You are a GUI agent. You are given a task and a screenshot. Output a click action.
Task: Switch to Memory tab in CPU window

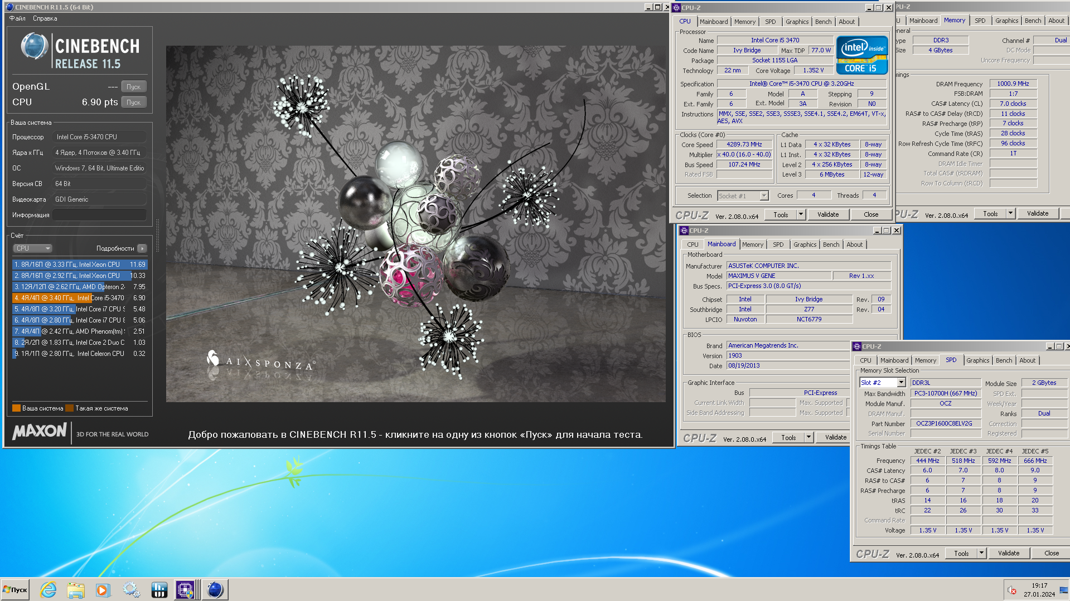pyautogui.click(x=745, y=22)
